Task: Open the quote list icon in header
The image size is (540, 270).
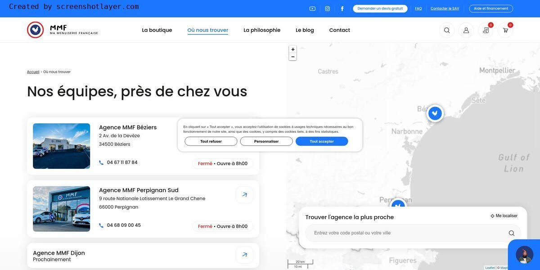Action: click(486, 30)
